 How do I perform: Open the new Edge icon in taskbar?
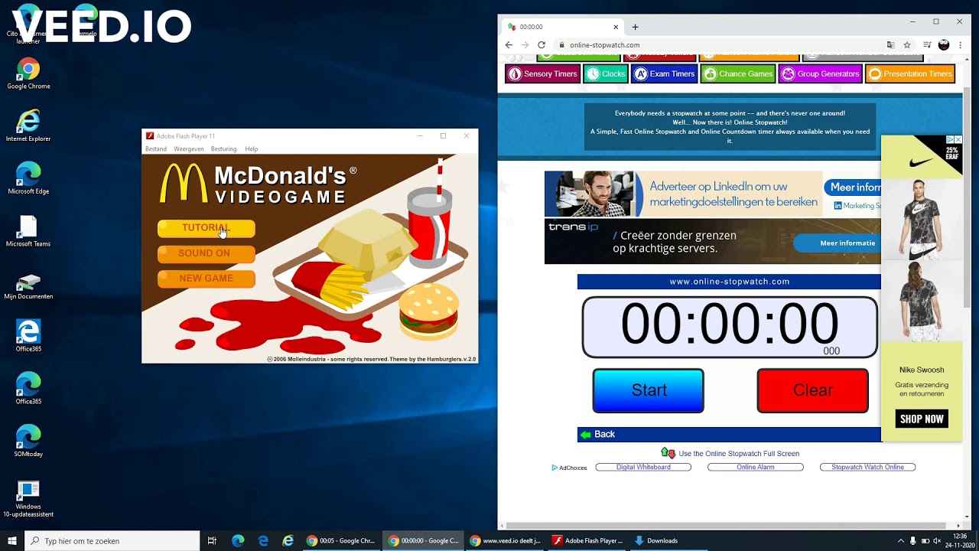[x=238, y=540]
